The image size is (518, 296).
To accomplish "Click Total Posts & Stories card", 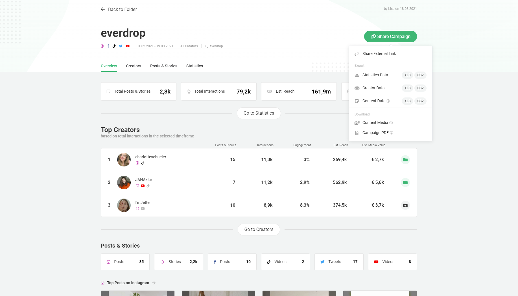I will (x=139, y=92).
